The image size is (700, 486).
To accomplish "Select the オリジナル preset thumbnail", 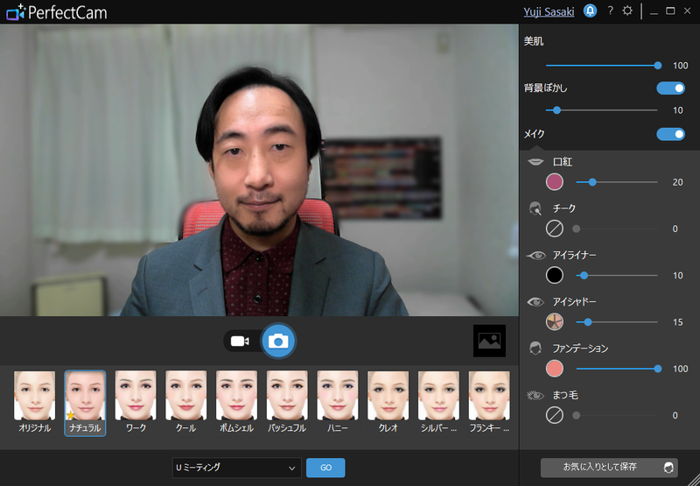I will [x=34, y=396].
